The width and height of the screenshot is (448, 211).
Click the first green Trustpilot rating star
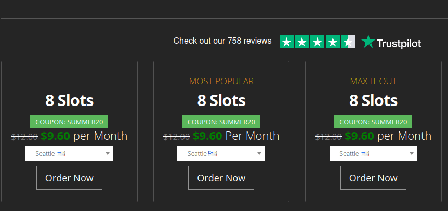[x=286, y=42]
